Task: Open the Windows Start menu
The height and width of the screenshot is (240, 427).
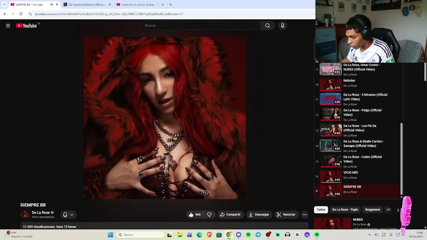Action: [x=110, y=235]
